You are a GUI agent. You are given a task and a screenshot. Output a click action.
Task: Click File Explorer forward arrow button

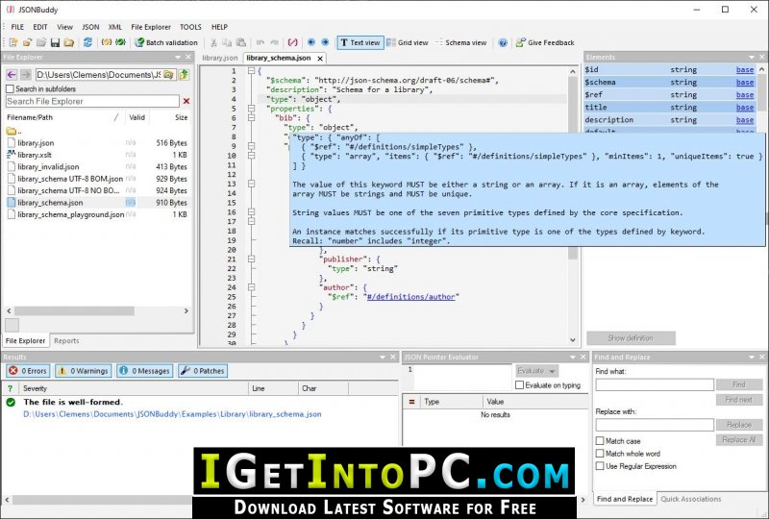point(26,75)
